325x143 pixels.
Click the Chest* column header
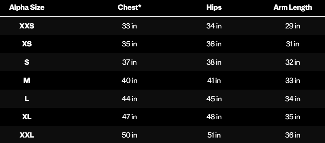point(129,7)
